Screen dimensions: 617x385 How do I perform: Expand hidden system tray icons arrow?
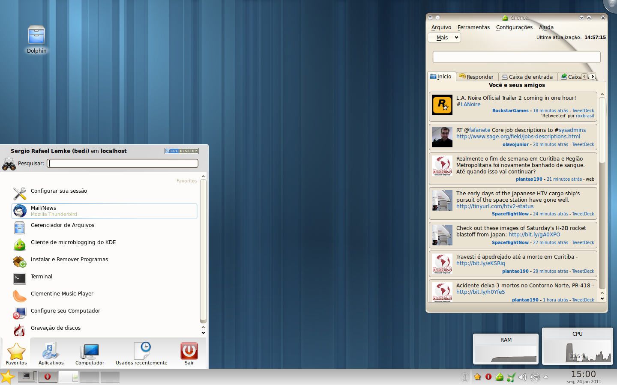coord(546,377)
